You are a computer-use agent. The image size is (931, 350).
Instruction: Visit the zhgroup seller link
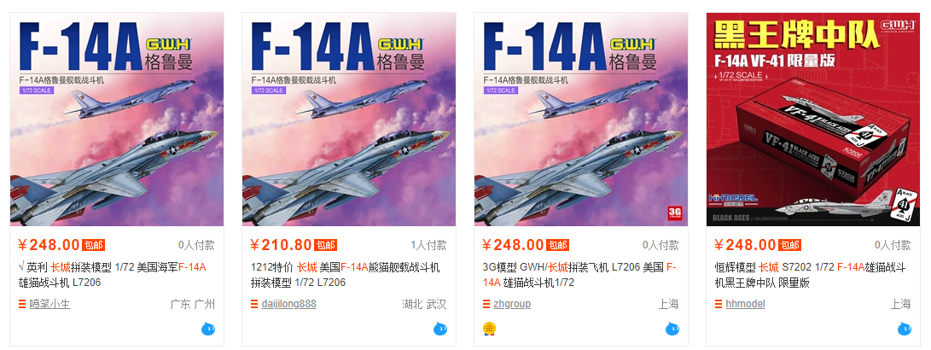pyautogui.click(x=512, y=304)
